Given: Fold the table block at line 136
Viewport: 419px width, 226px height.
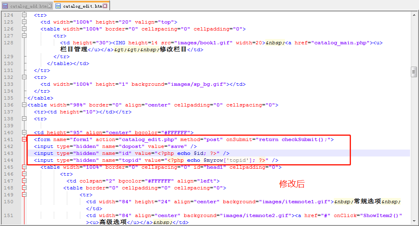Looking at the screenshot, I should click(24, 105).
